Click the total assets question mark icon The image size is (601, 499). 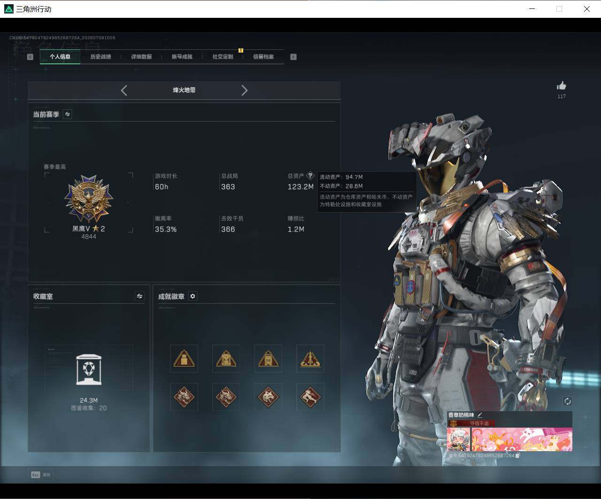tap(310, 176)
